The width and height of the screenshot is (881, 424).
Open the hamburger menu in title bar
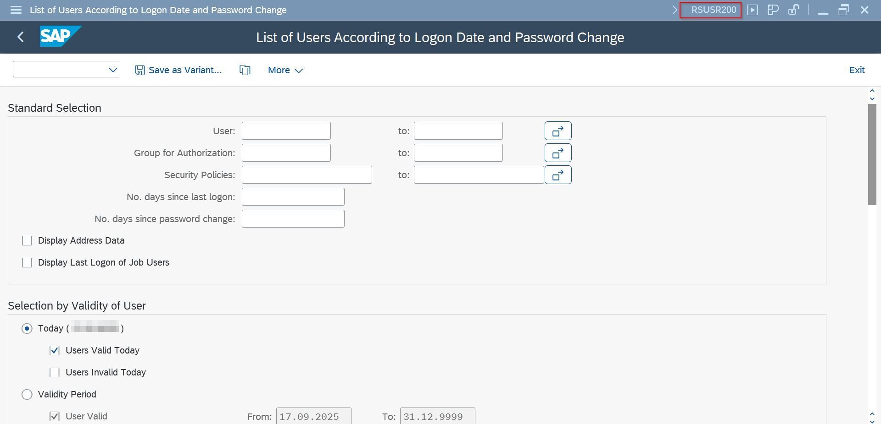[16, 10]
